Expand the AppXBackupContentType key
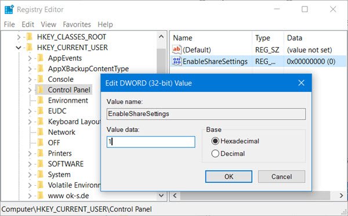This screenshot has width=348, height=216. point(30,69)
